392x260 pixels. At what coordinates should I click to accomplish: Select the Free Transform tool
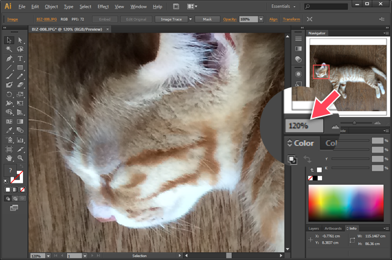[21, 103]
